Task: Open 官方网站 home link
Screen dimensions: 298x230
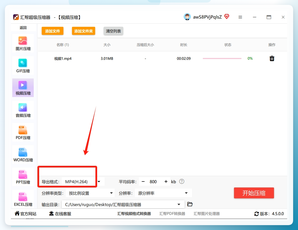Action: coord(25,214)
